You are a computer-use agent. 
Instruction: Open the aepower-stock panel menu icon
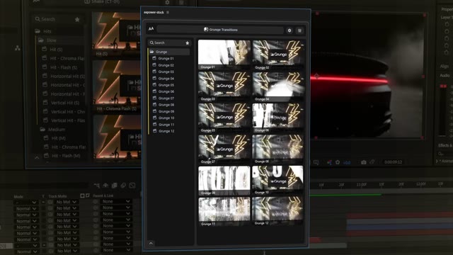tap(168, 13)
